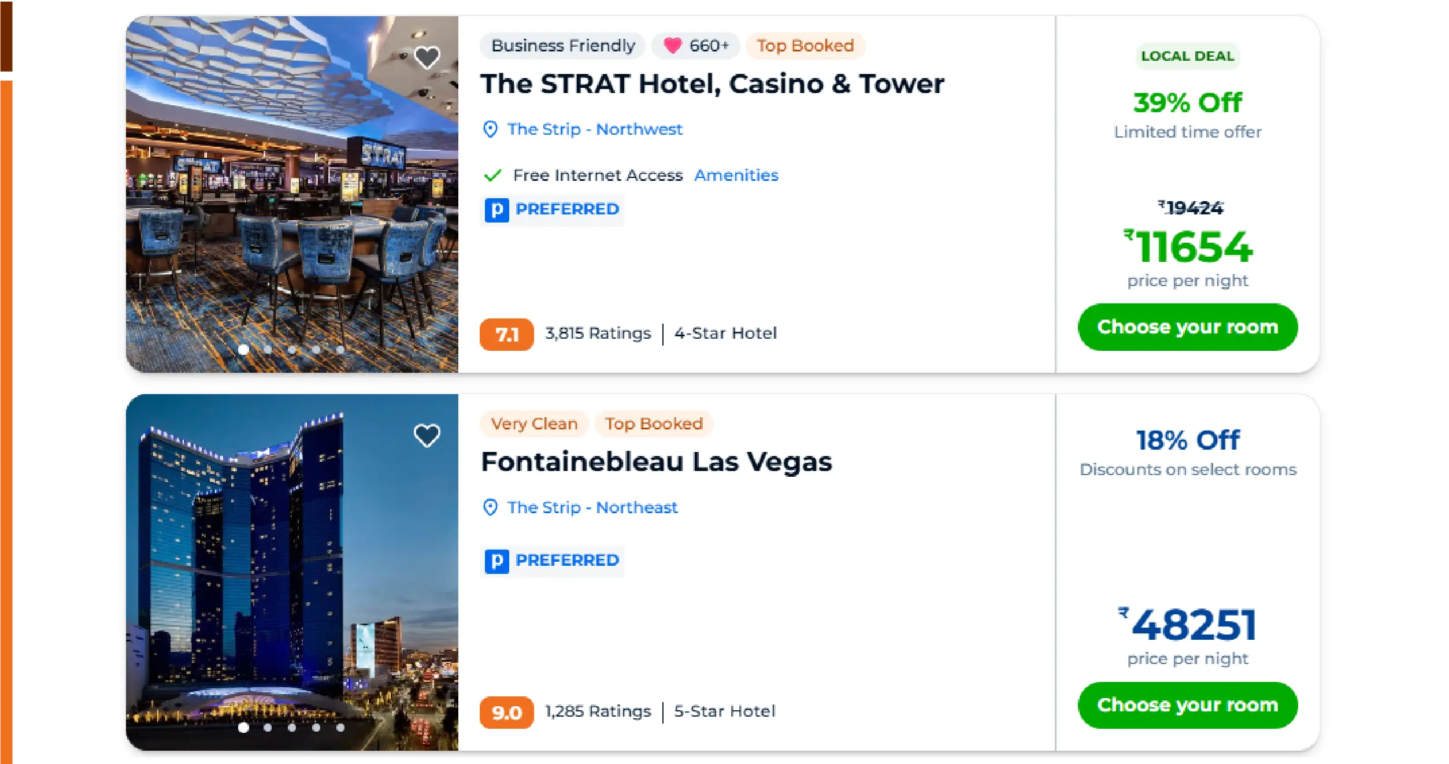Choose your room at The STRAT Hotel
This screenshot has width=1449, height=764.
pos(1187,327)
